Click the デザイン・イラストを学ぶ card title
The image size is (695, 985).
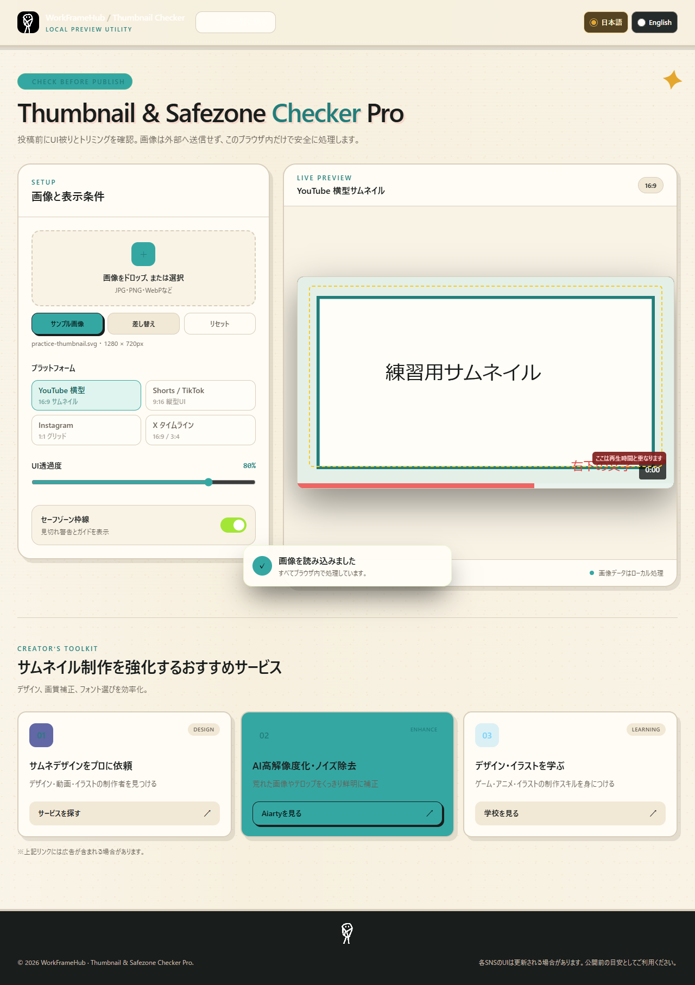(x=520, y=766)
